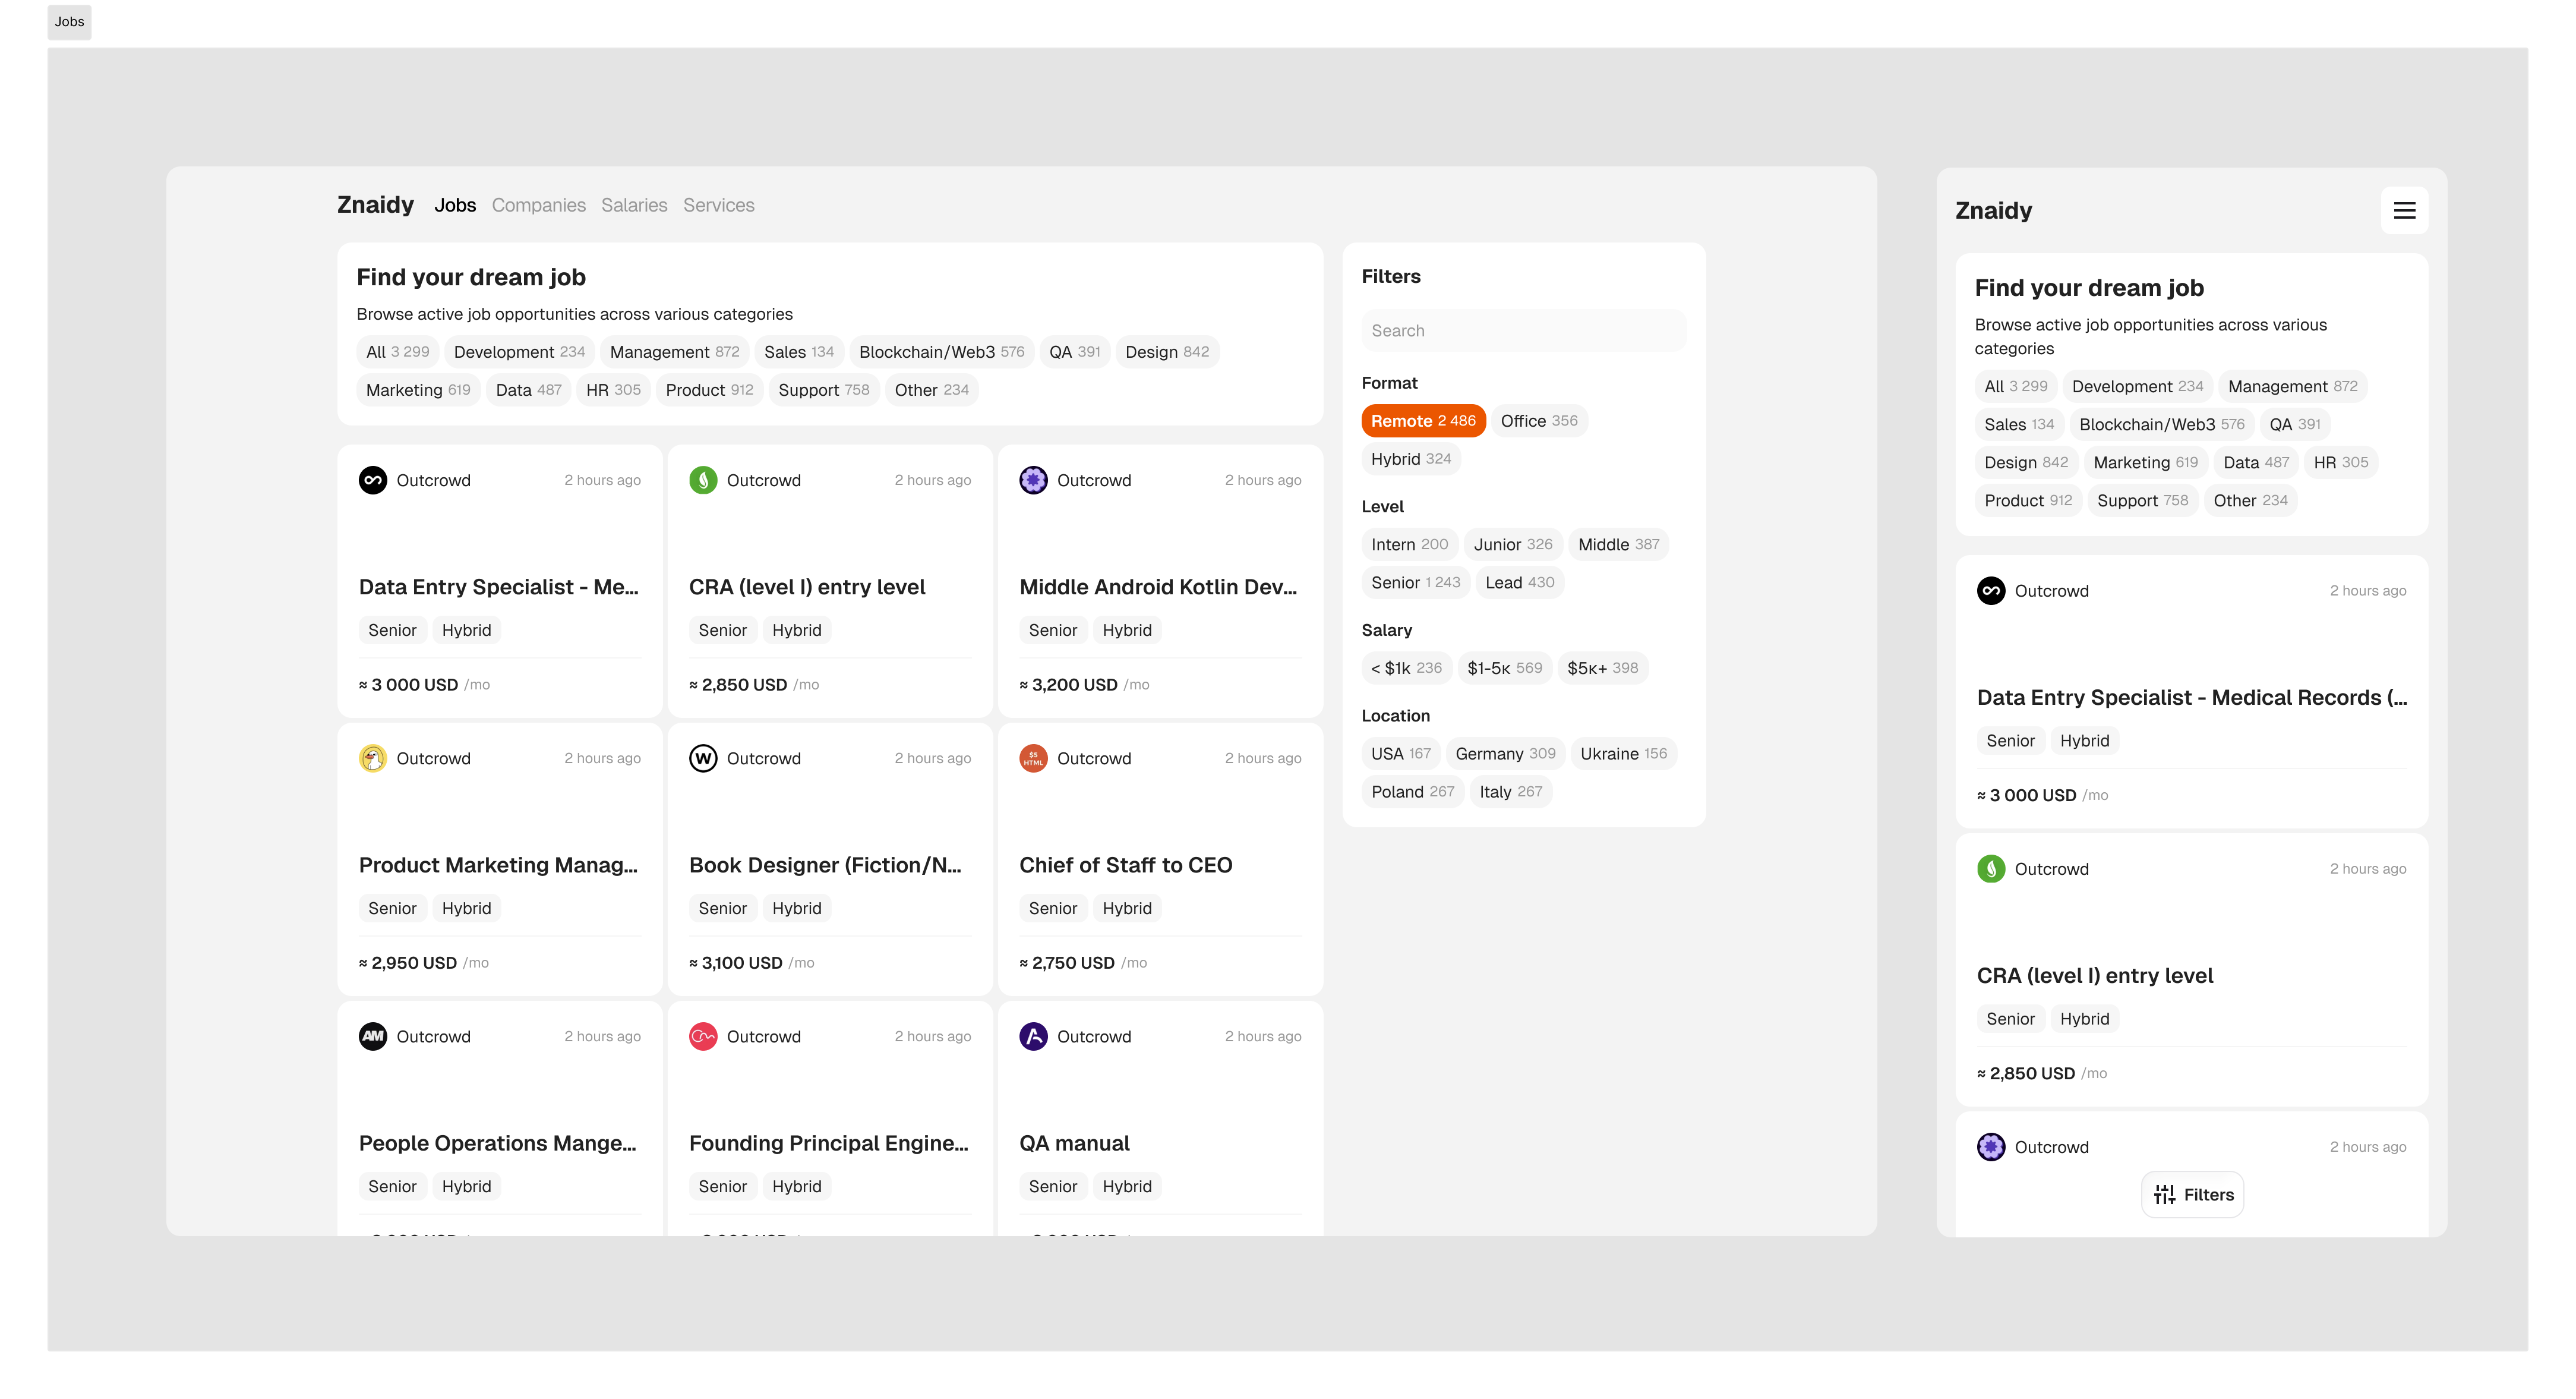This screenshot has height=1399, width=2576.
Task: Toggle the Hybrid 324 format filter
Action: click(1411, 459)
